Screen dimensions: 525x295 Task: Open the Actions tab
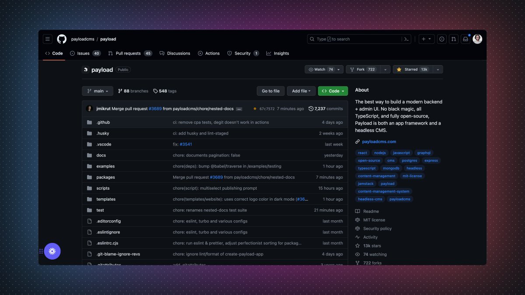click(209, 53)
